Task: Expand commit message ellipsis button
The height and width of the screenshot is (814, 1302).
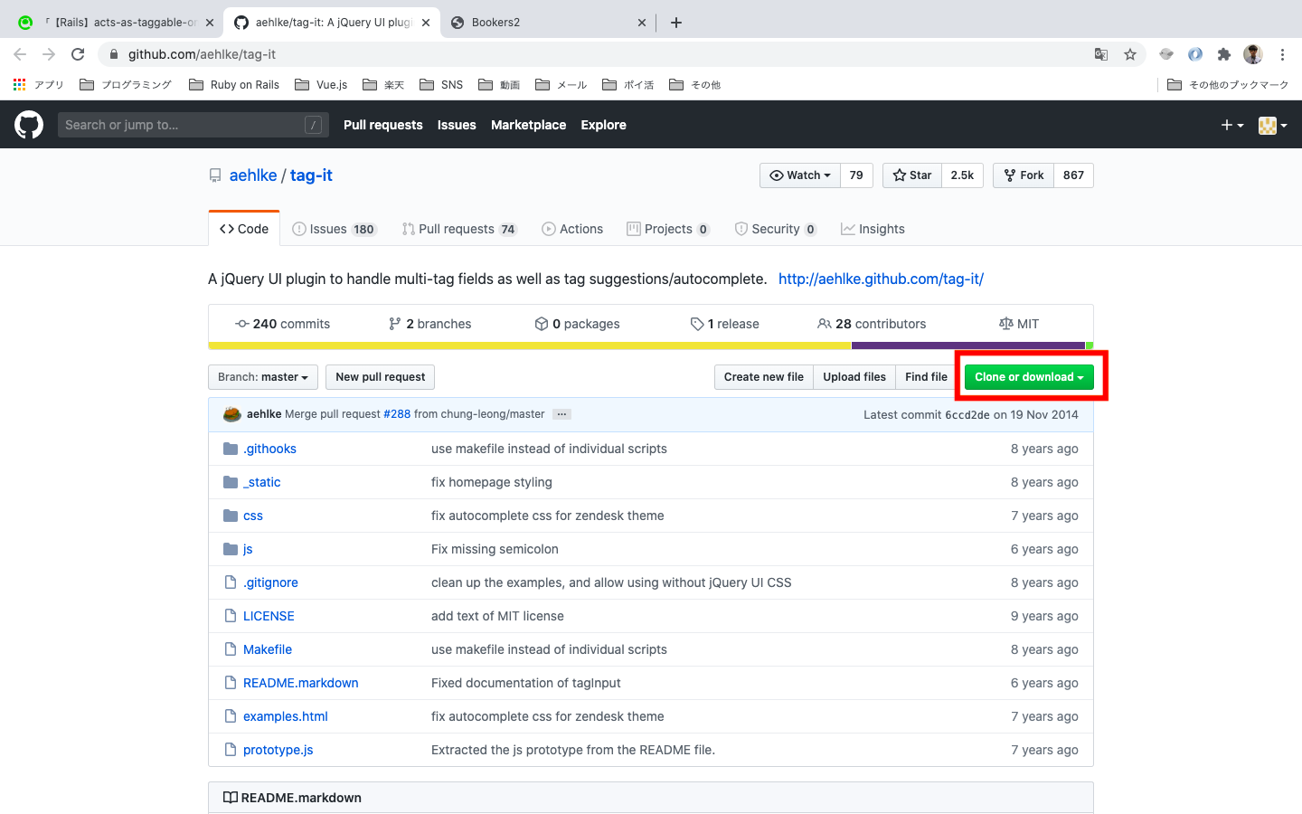Action: tap(562, 414)
